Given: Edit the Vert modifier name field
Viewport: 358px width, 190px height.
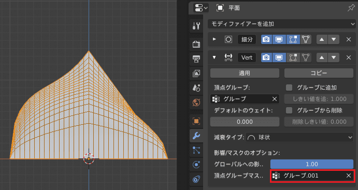Looking at the screenshot, I should [247, 57].
